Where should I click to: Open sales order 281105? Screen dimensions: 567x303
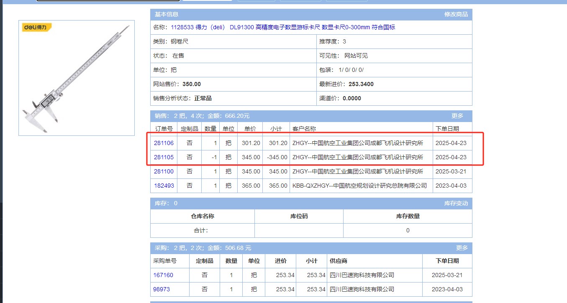click(164, 157)
